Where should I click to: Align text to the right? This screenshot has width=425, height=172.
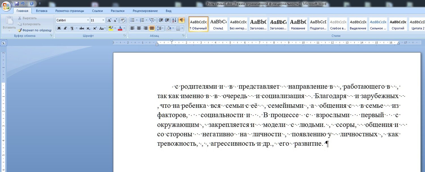[145, 28]
